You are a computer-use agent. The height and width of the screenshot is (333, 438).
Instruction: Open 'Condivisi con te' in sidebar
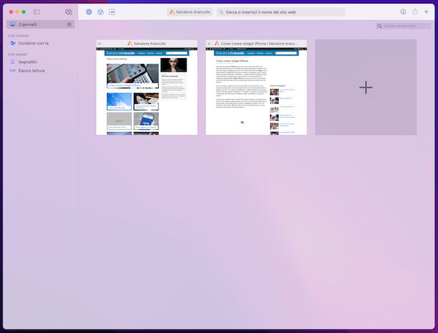tap(34, 43)
